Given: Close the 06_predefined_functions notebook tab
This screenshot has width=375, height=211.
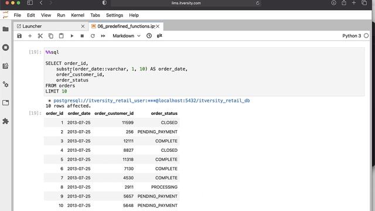Looking at the screenshot, I should coord(158,26).
